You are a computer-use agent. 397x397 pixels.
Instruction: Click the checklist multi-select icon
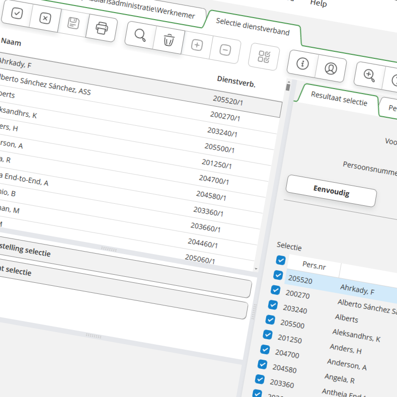264,57
